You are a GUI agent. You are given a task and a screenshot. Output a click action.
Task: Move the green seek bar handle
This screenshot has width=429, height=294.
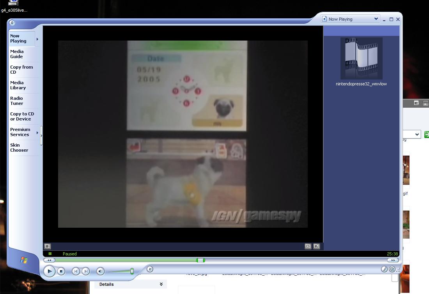click(200, 260)
